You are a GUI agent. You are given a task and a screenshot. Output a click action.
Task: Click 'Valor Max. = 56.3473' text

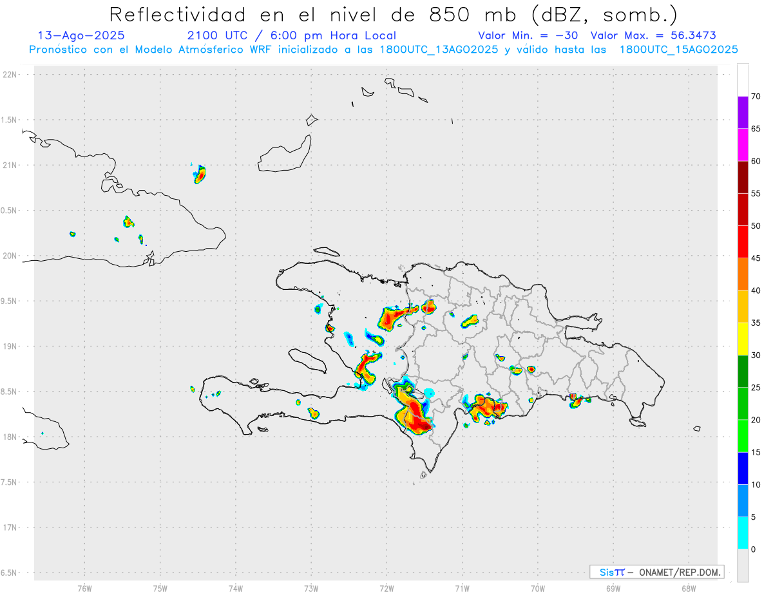[x=653, y=35]
